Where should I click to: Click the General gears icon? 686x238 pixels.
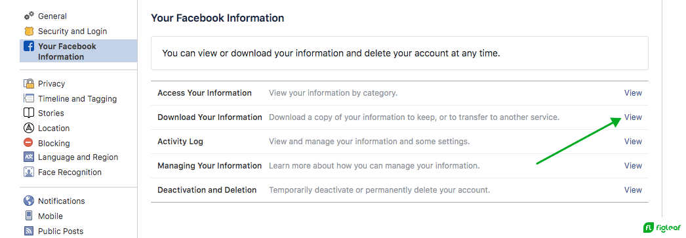point(29,16)
